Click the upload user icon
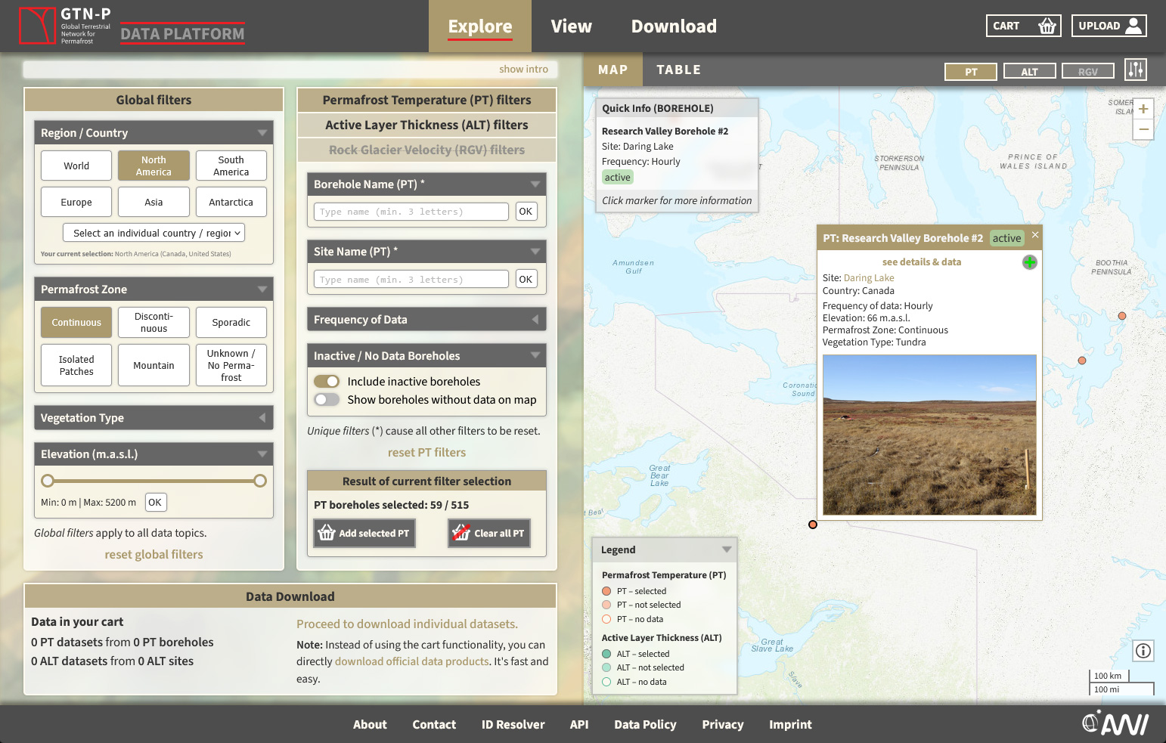This screenshot has height=743, width=1166. click(1133, 26)
